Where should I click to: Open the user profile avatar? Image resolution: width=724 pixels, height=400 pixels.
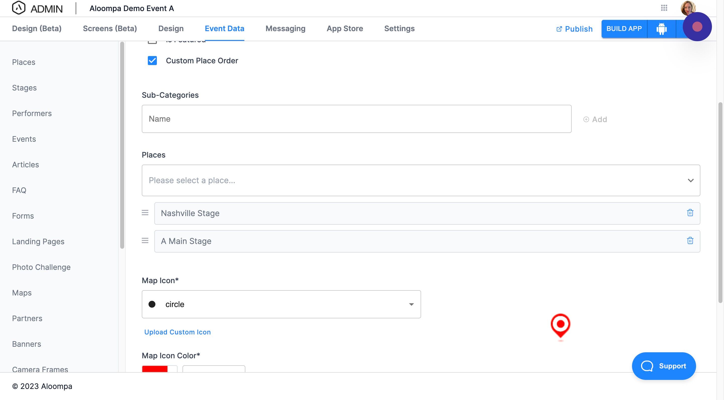688,8
